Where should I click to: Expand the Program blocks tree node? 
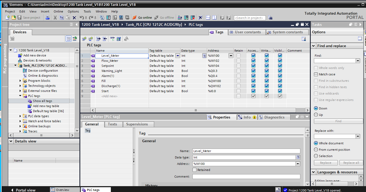click(20, 81)
